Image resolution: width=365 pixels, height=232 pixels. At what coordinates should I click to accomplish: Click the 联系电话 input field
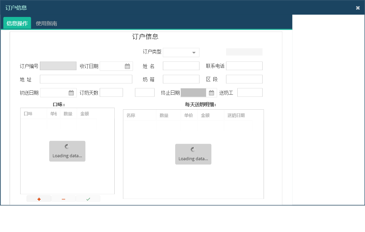point(244,66)
